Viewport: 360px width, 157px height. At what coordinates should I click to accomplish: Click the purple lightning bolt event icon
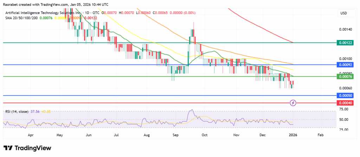pos(293,103)
